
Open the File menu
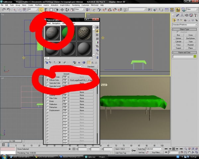click(x=2, y=5)
